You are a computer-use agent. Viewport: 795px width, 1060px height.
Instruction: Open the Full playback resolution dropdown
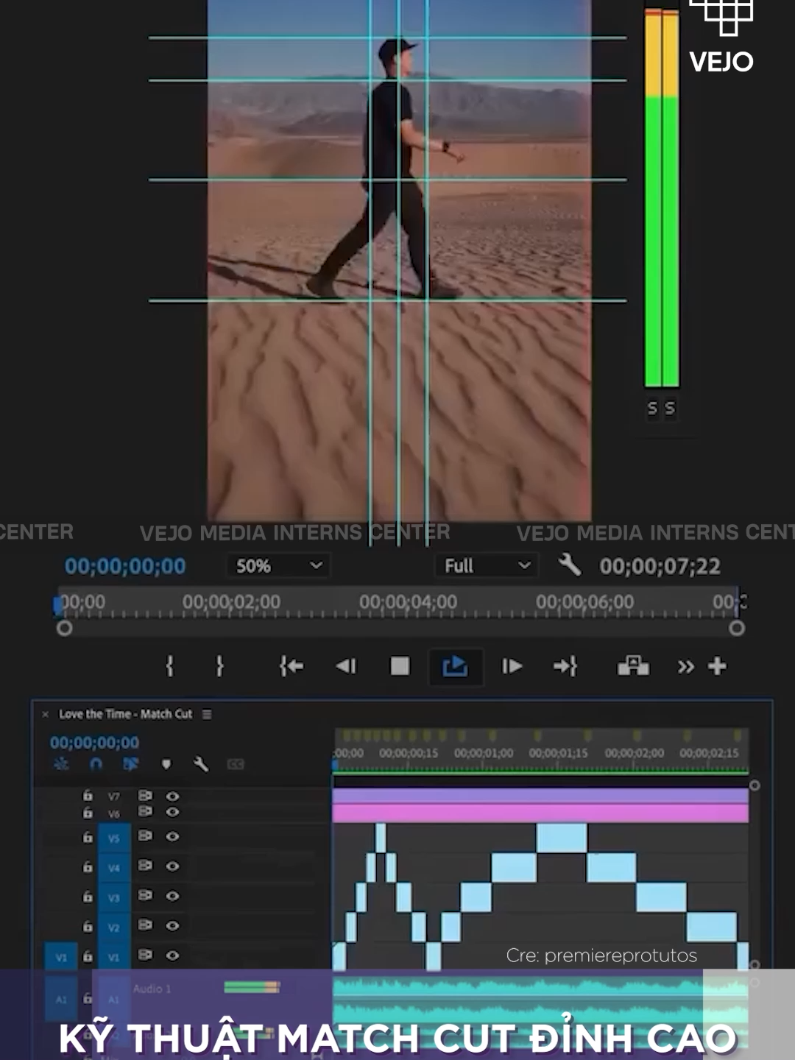pos(486,565)
